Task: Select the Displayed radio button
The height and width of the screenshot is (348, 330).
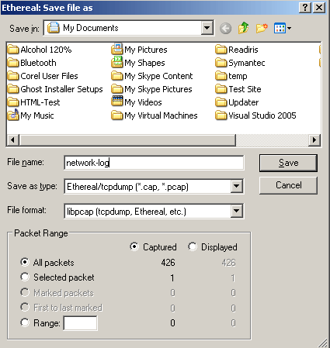Action: (193, 246)
